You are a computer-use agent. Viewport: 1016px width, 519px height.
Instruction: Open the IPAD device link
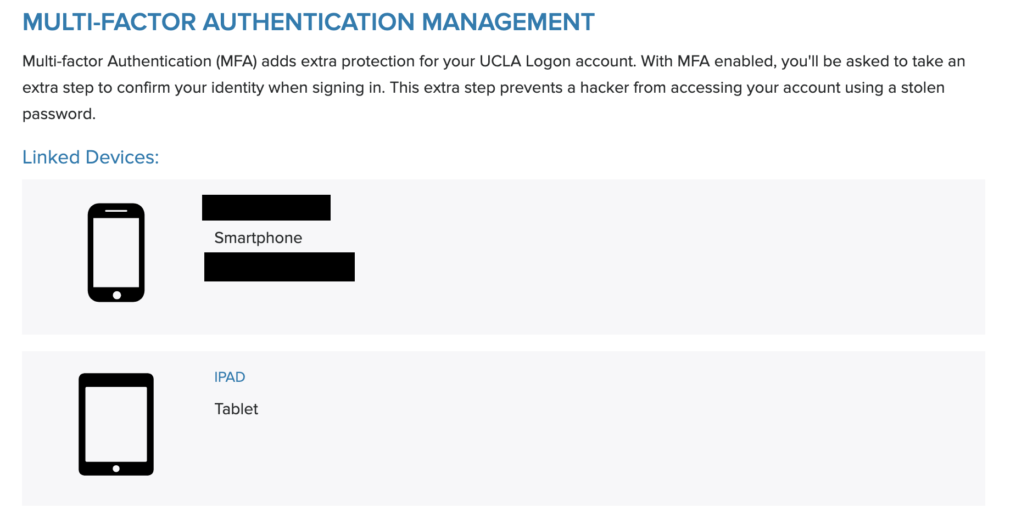(x=230, y=377)
